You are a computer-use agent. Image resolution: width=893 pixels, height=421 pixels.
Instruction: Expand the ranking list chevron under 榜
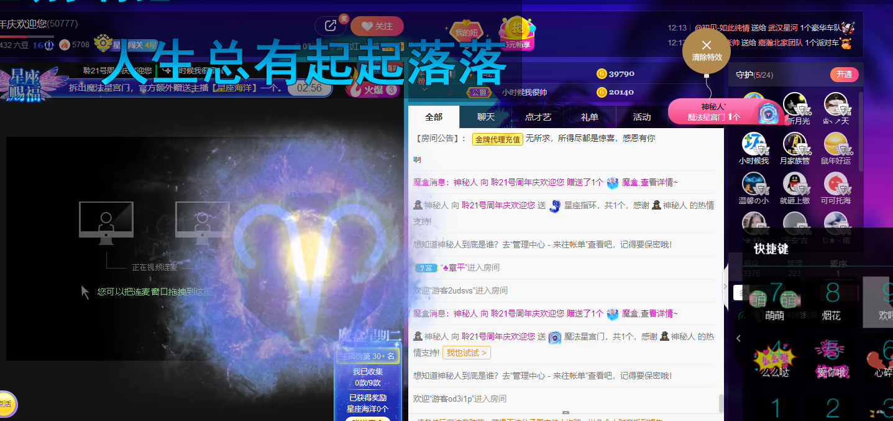425,90
